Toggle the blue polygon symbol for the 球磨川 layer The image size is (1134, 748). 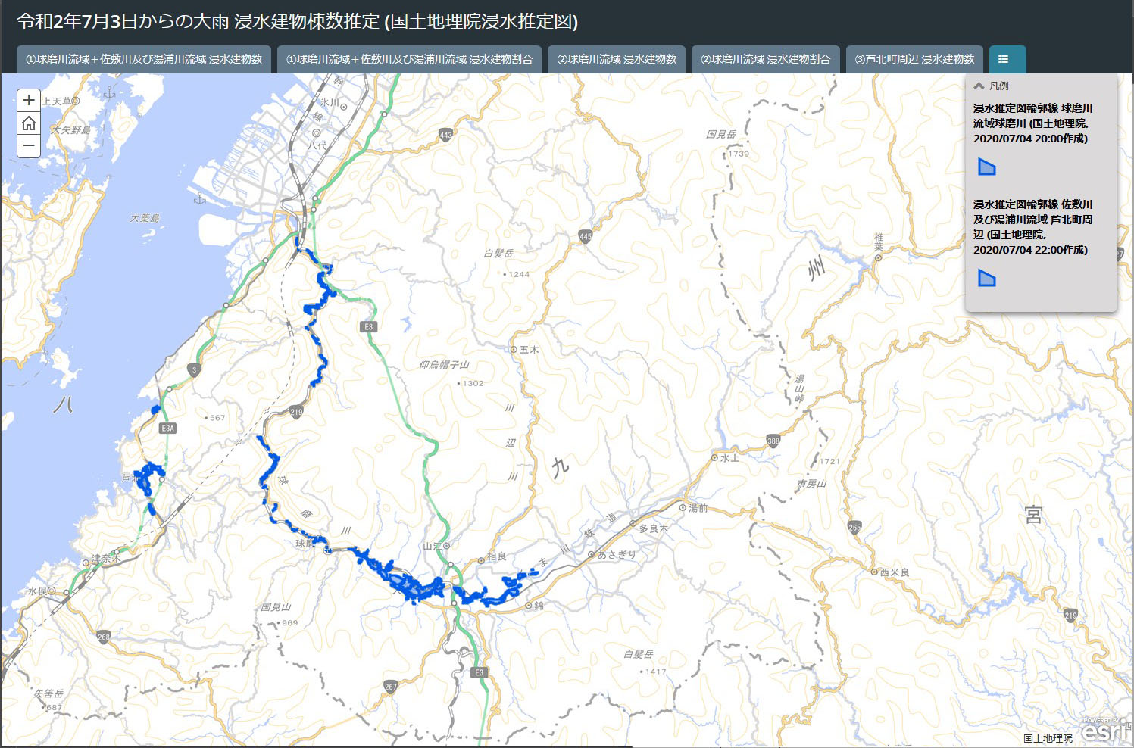coord(987,167)
